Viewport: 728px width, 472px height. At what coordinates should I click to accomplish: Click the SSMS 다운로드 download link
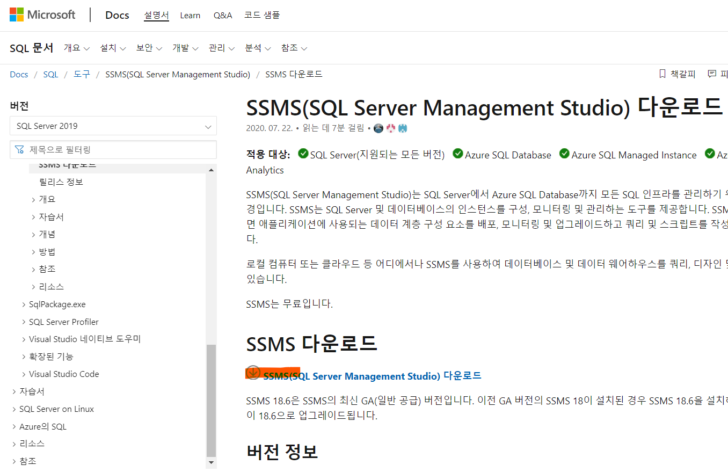point(372,376)
